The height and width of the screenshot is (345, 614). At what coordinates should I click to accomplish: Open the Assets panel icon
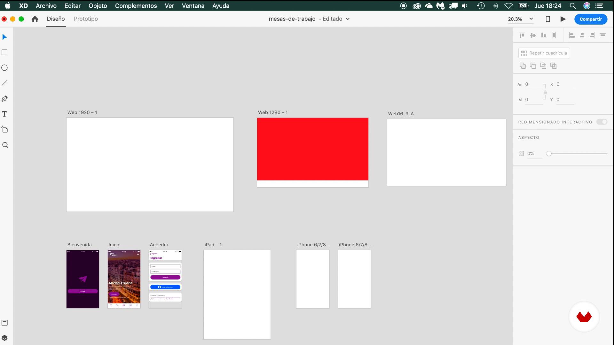coord(5,323)
